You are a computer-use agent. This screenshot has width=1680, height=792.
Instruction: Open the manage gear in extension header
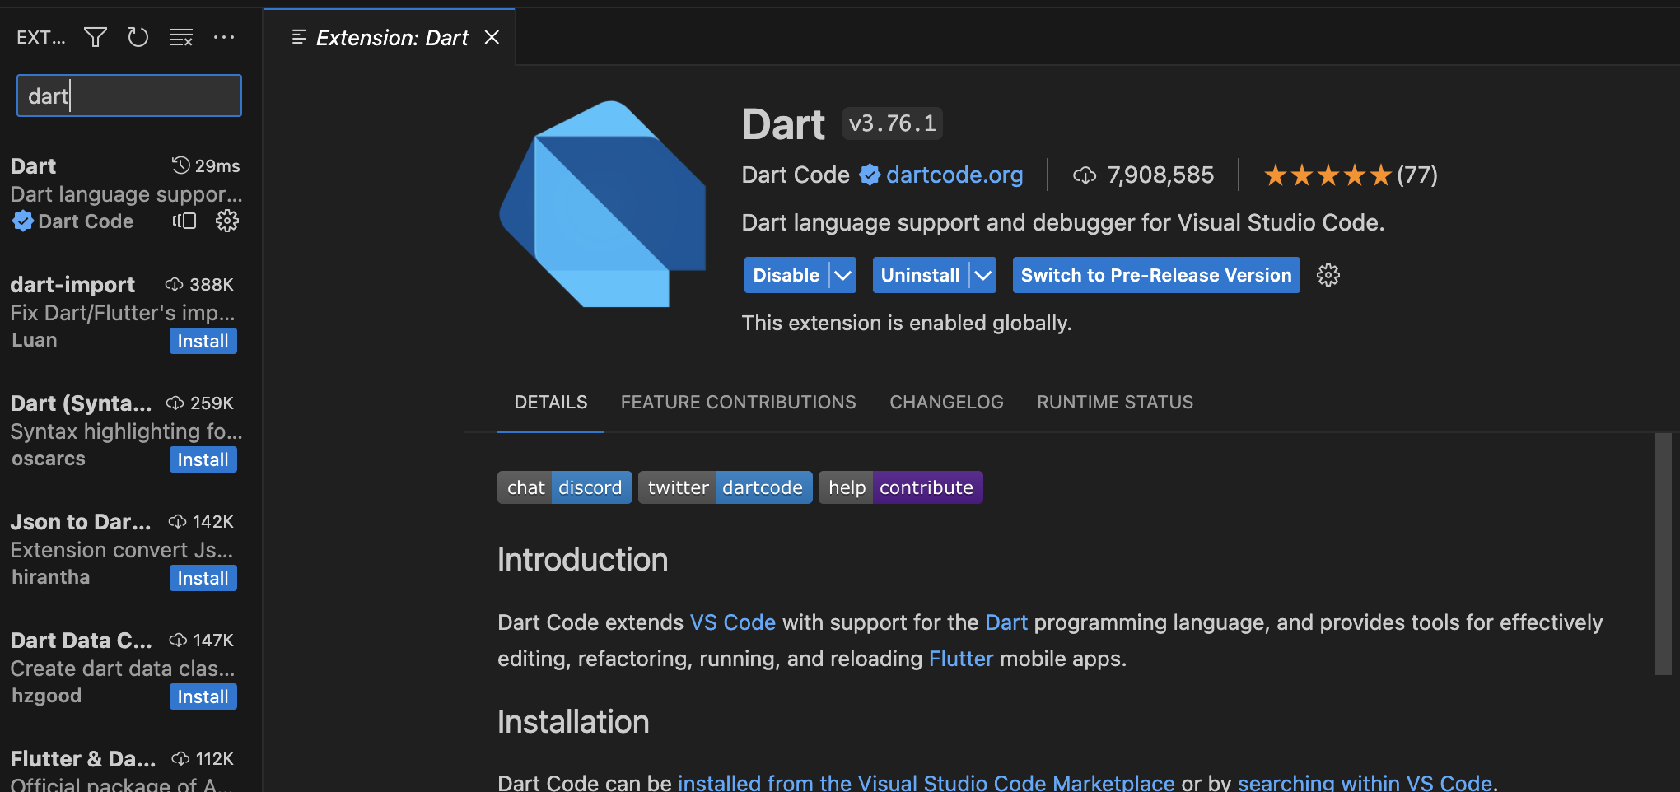point(1328,275)
